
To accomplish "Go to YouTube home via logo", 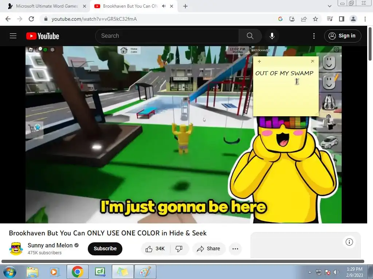I will click(x=43, y=36).
